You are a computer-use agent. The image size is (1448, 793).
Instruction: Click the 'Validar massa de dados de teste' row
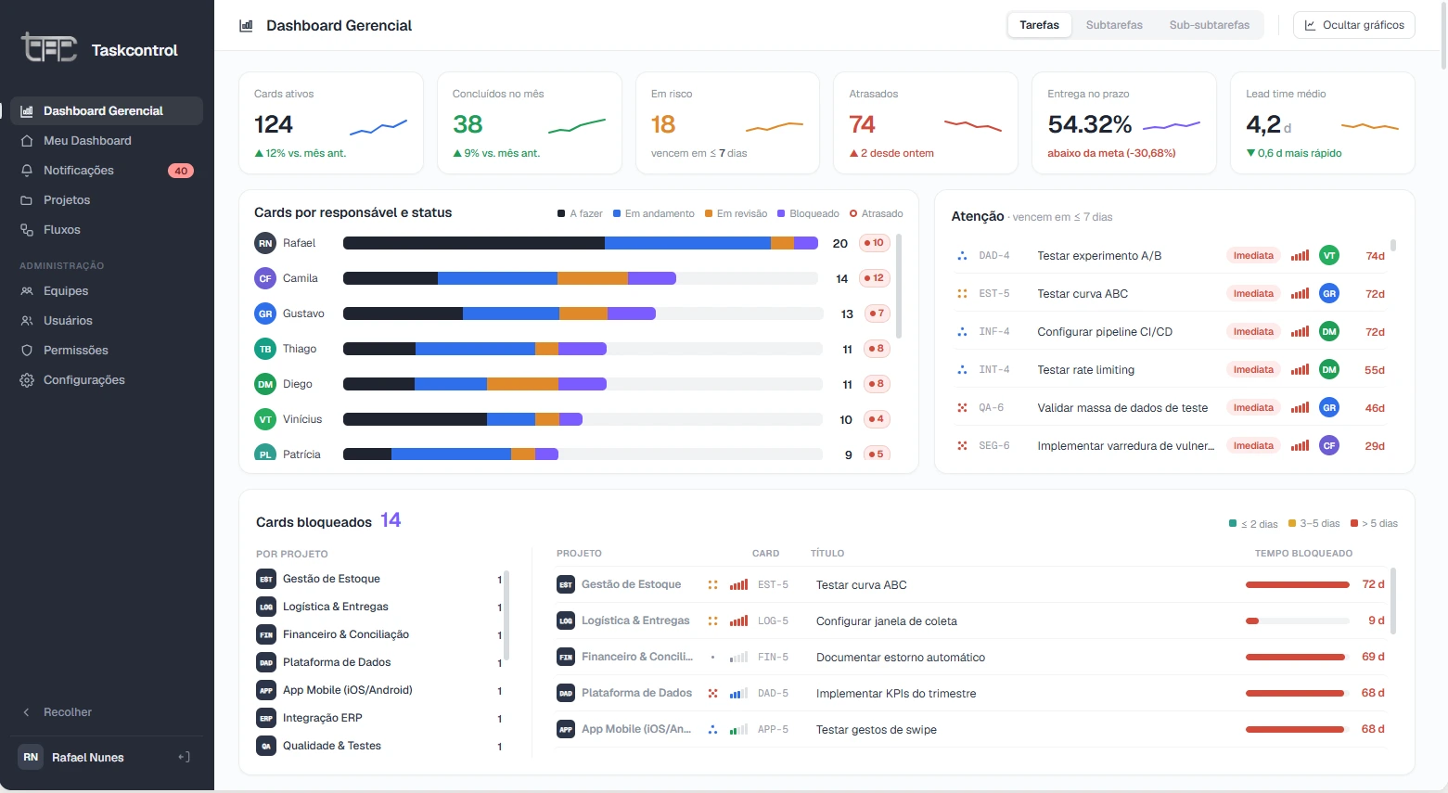click(x=1171, y=408)
